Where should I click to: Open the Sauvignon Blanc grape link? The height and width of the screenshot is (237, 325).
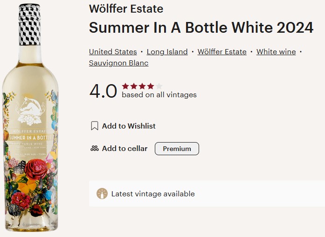tap(119, 63)
